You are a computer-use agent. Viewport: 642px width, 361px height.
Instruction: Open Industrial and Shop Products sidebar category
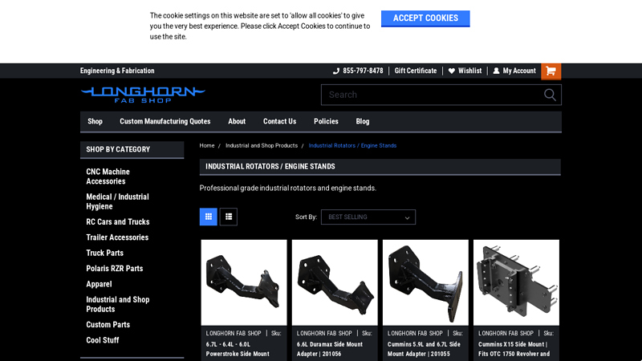click(118, 304)
